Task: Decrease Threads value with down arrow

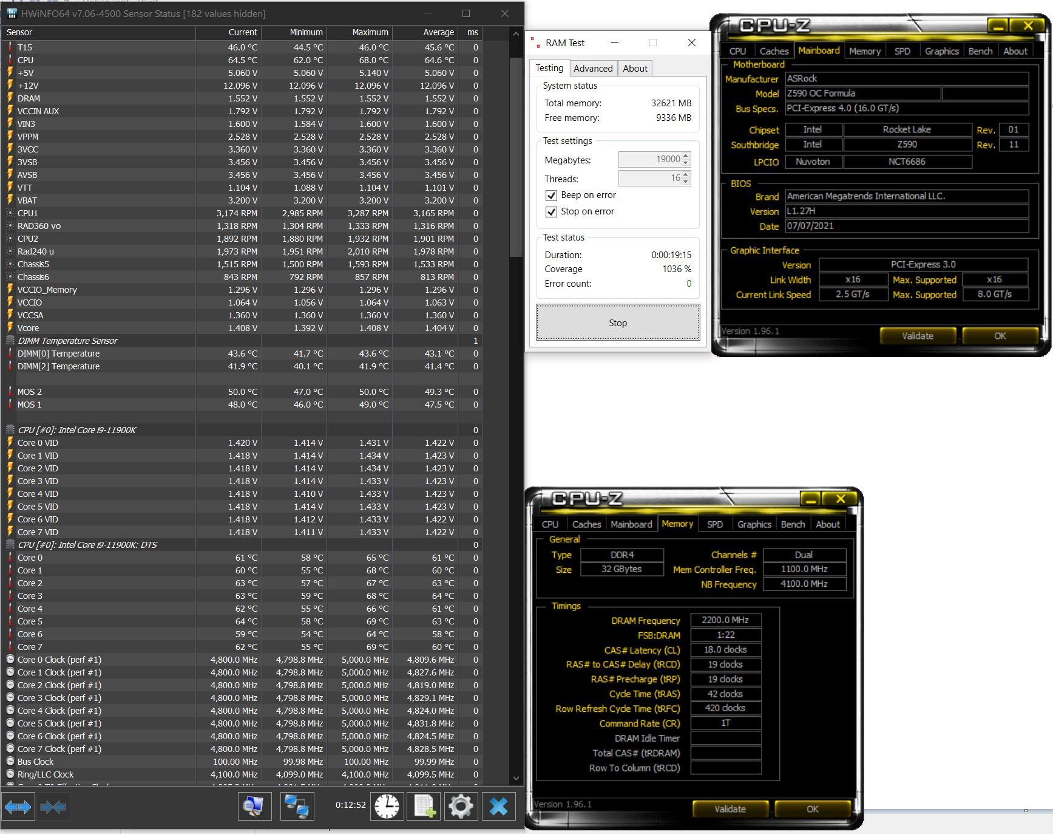Action: click(x=686, y=182)
